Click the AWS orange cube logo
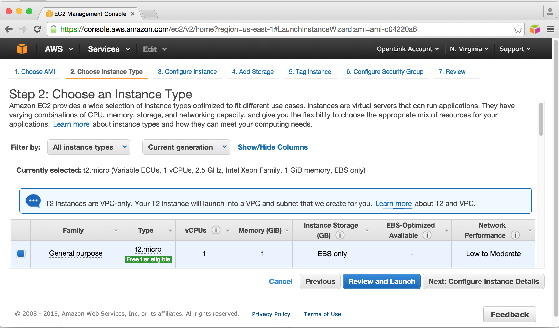The height and width of the screenshot is (328, 559). coord(22,49)
